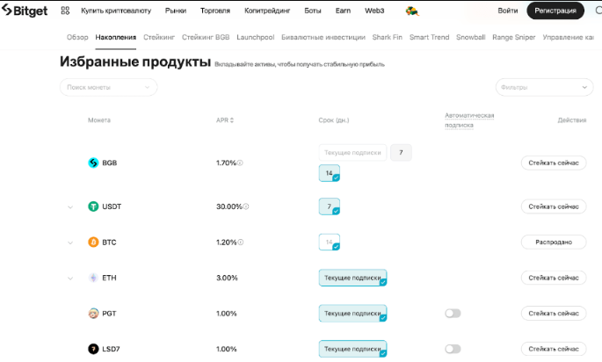
Task: Select current subscriptions for LSD7
Action: tap(352, 349)
